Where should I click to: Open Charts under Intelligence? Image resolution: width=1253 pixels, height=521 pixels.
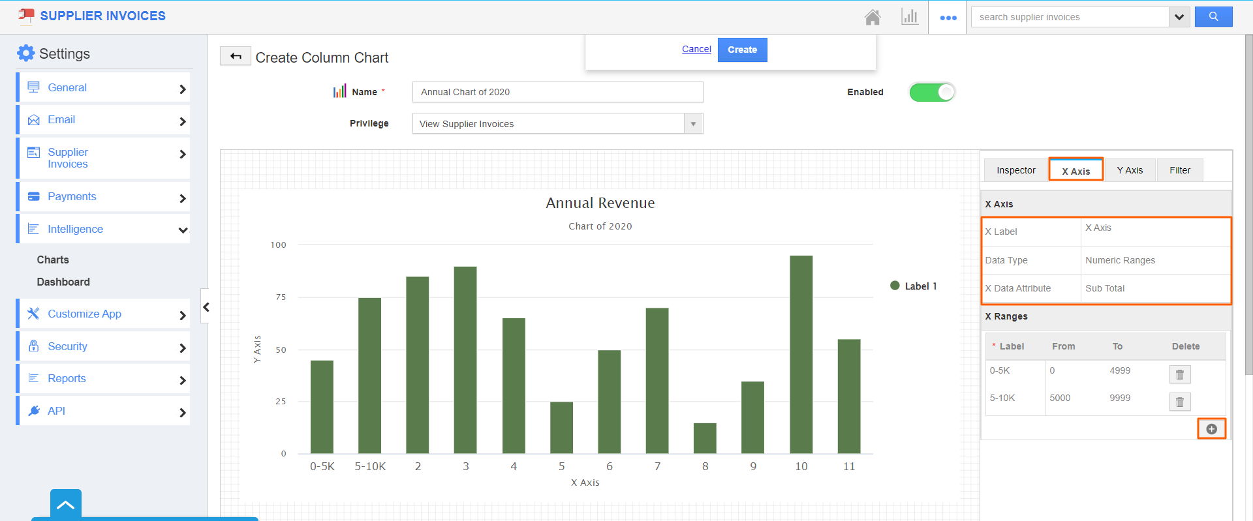point(53,260)
